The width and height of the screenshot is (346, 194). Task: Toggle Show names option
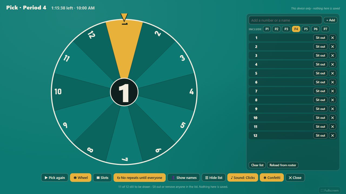click(184, 178)
